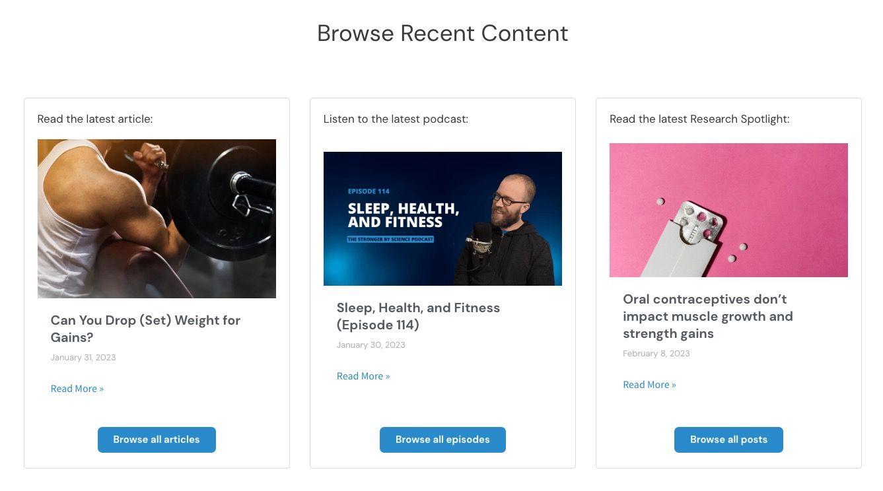
Task: Click Read More under the Oral contraceptives post
Action: coord(649,385)
